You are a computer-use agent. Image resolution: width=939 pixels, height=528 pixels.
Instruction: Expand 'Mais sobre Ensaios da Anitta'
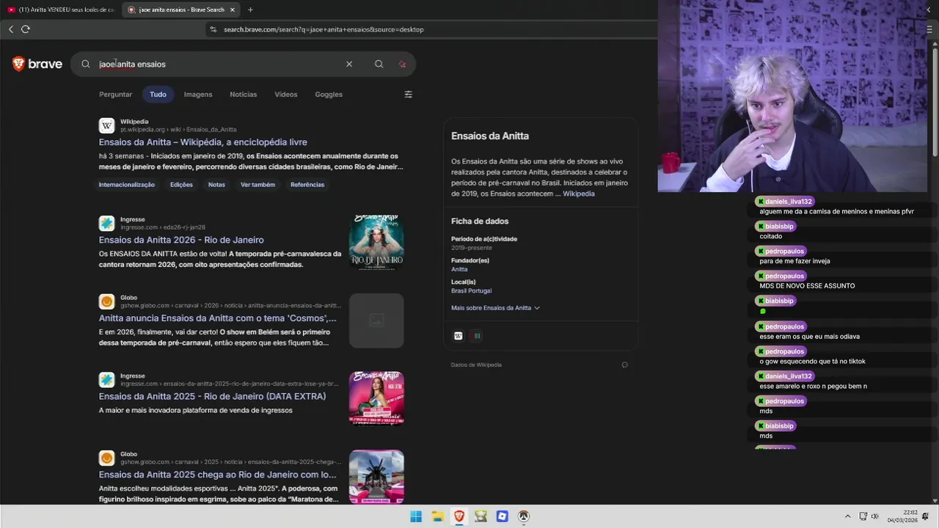point(495,308)
